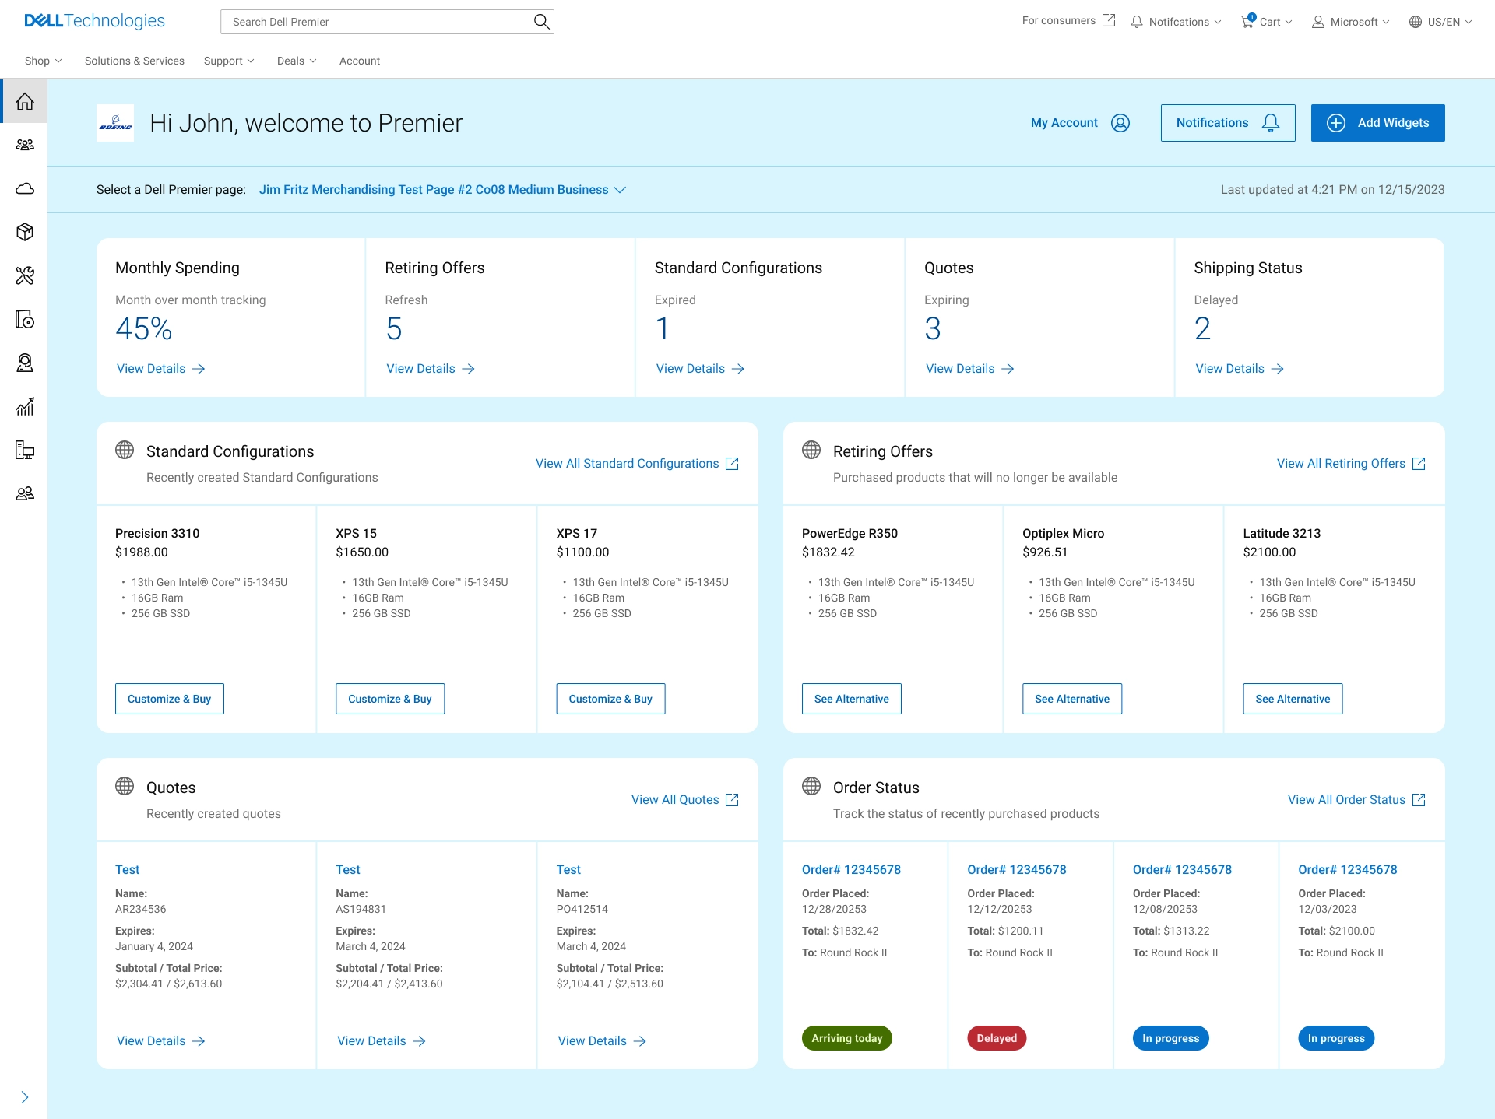Click the Boeing company logo

tap(115, 123)
